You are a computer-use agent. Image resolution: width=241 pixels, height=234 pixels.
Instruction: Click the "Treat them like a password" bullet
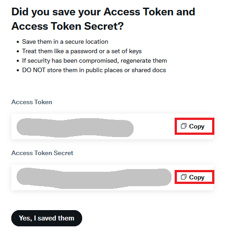click(x=82, y=51)
